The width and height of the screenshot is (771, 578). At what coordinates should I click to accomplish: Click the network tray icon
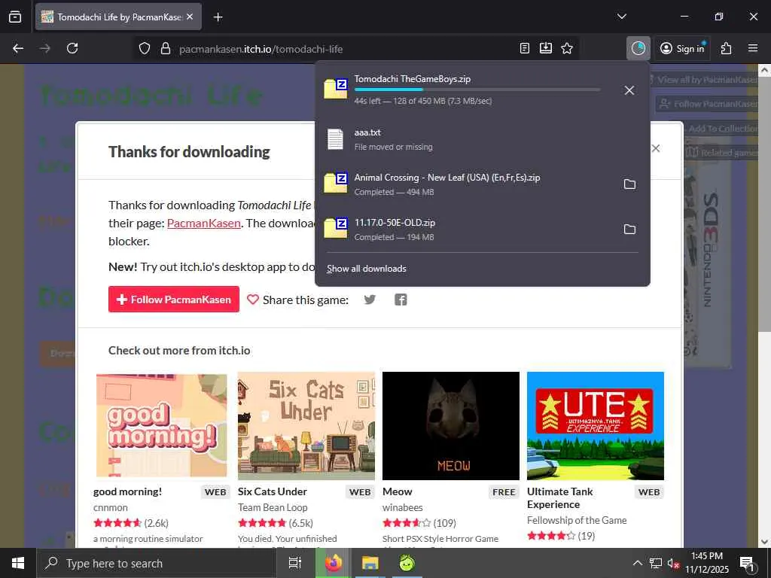click(x=656, y=563)
